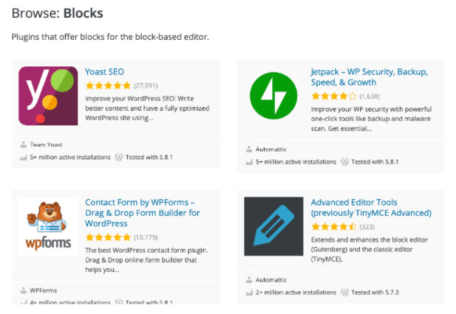Screen dimensions: 456x314
Task: Click installations chart icon in Jetpack card
Action: point(248,161)
